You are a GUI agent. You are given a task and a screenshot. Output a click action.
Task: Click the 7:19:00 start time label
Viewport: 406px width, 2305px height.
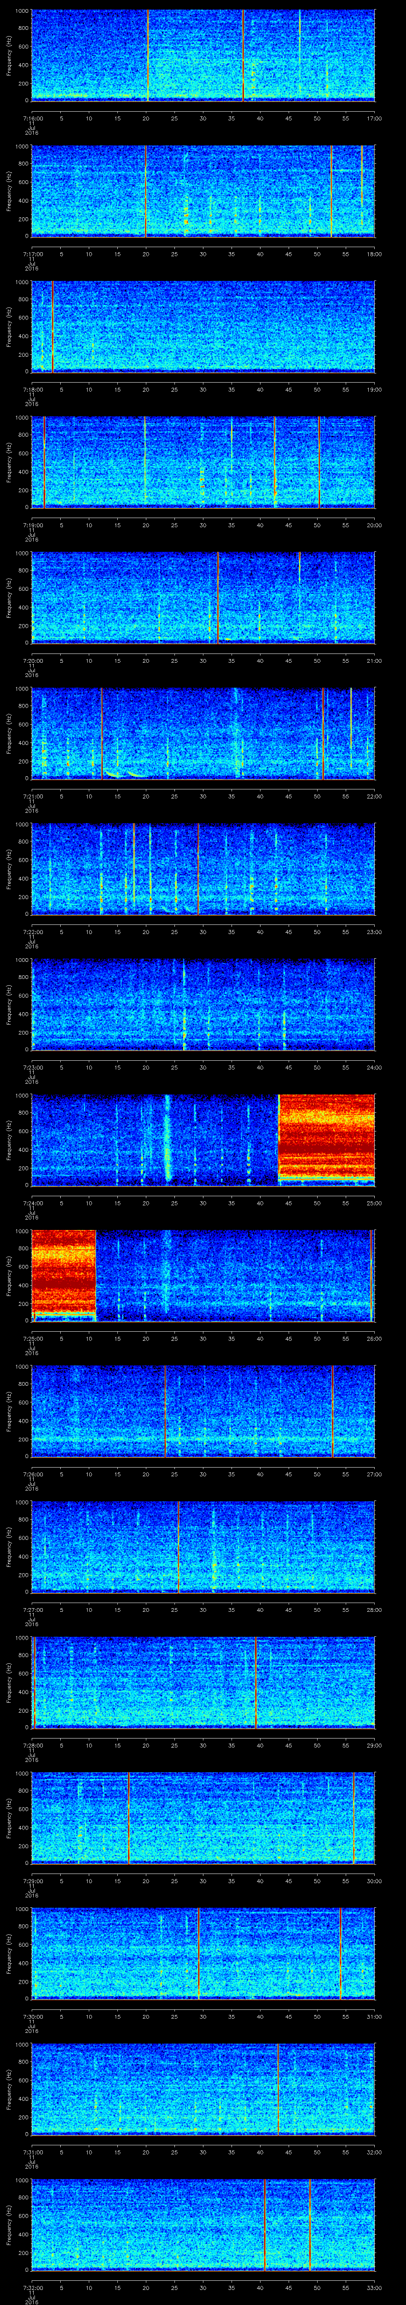pos(32,525)
